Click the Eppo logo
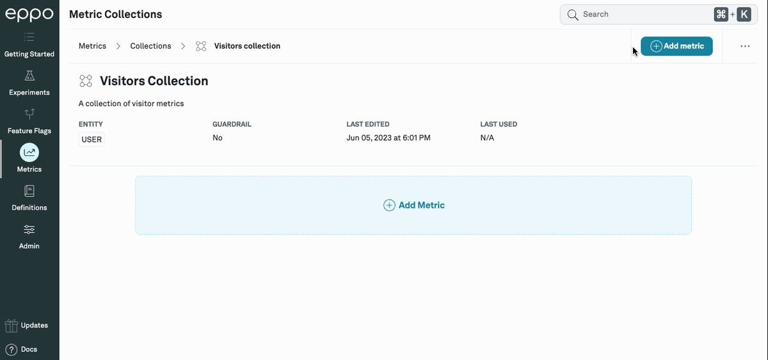The height and width of the screenshot is (360, 768). 29,15
